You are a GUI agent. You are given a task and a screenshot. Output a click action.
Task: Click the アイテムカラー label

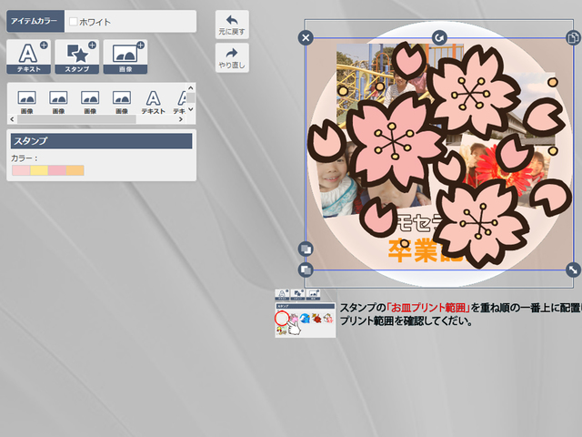tap(35, 21)
